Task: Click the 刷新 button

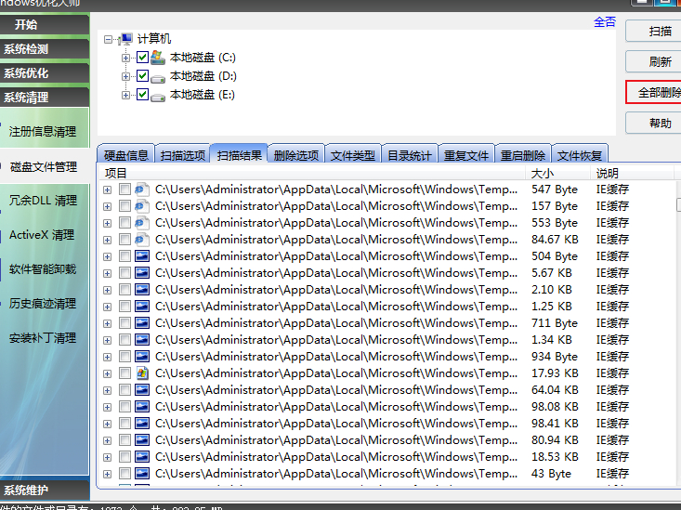Action: coord(655,61)
